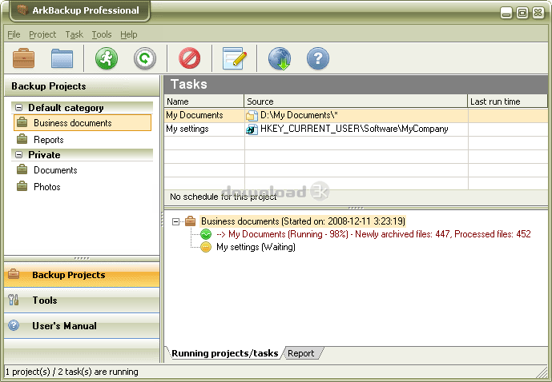Click the briefcase new project toolbar icon
The width and height of the screenshot is (552, 382).
click(24, 59)
